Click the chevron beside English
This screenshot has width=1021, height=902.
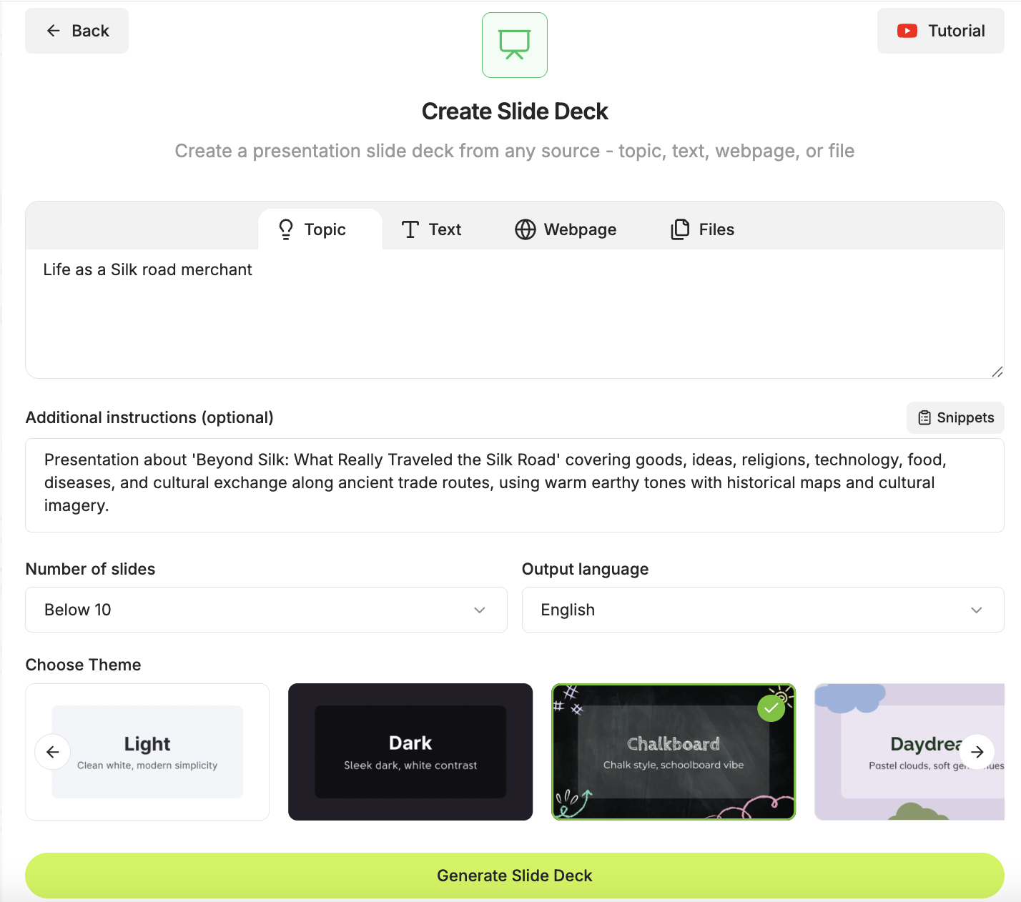[x=976, y=610]
